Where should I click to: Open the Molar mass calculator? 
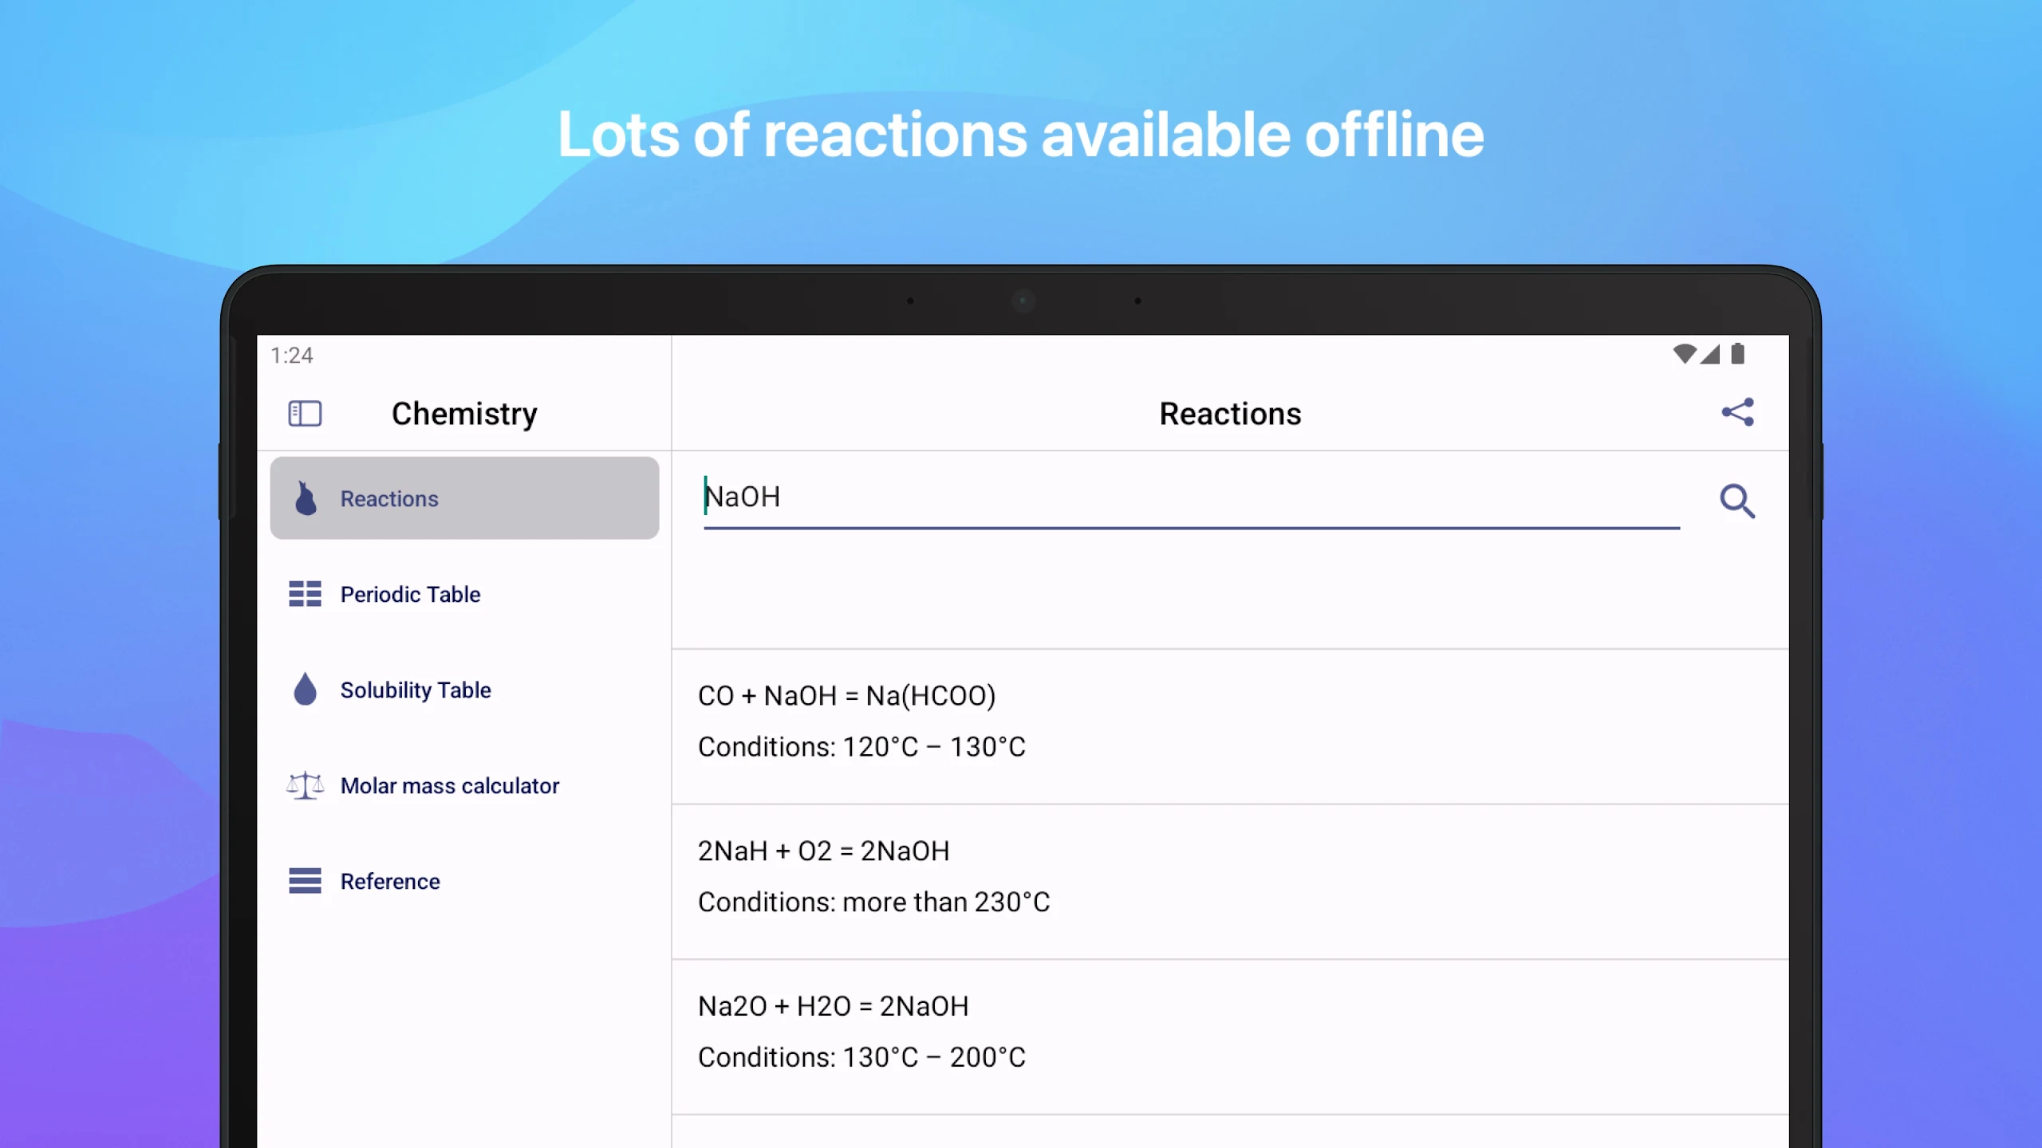coord(450,785)
